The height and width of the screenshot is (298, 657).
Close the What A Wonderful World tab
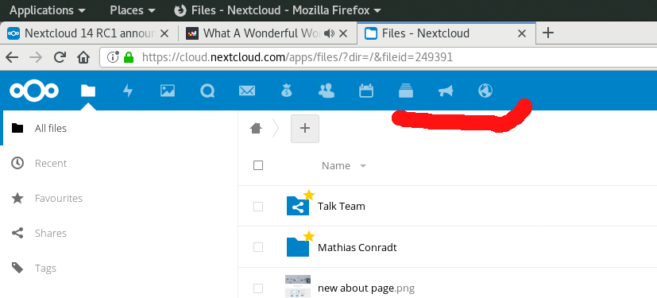(x=343, y=33)
